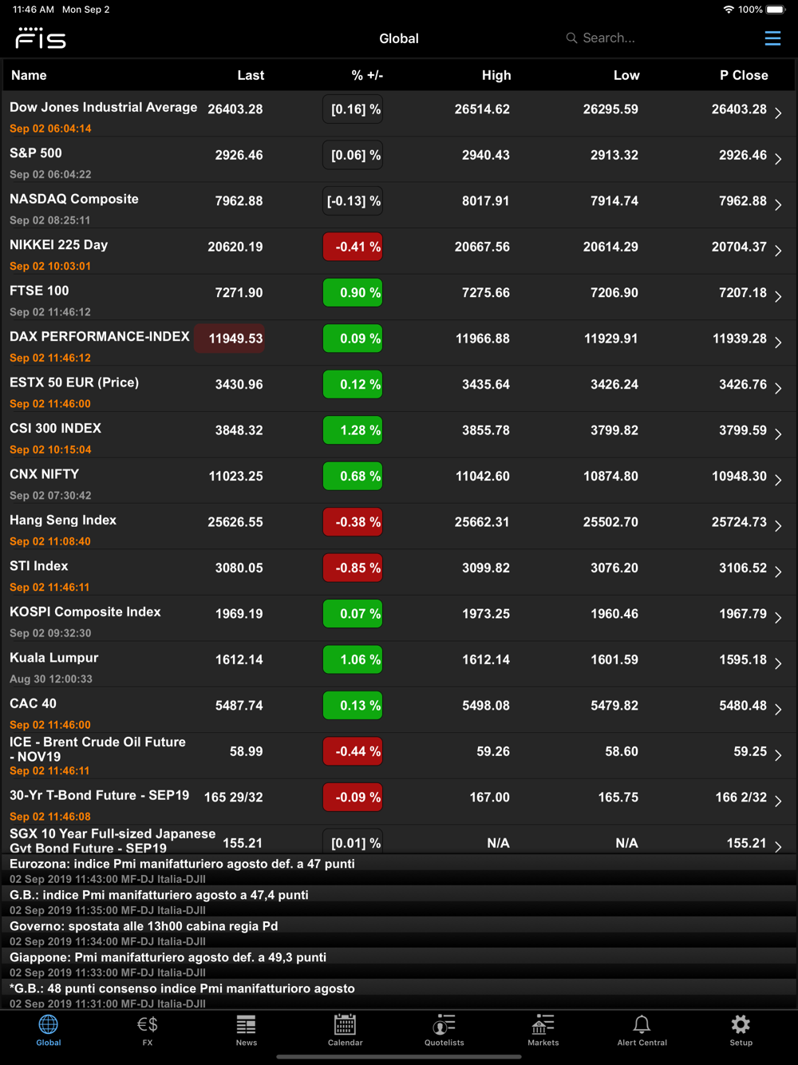Expand Dow Jones Industrial Average row chevron
Screen dimensions: 798x1065
[778, 113]
